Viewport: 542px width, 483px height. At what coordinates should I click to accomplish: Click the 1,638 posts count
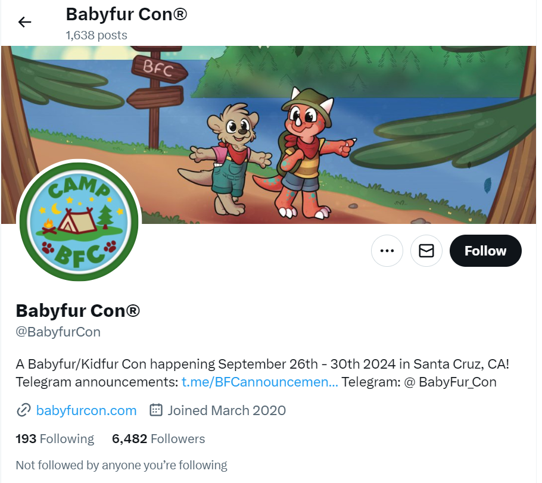(96, 35)
